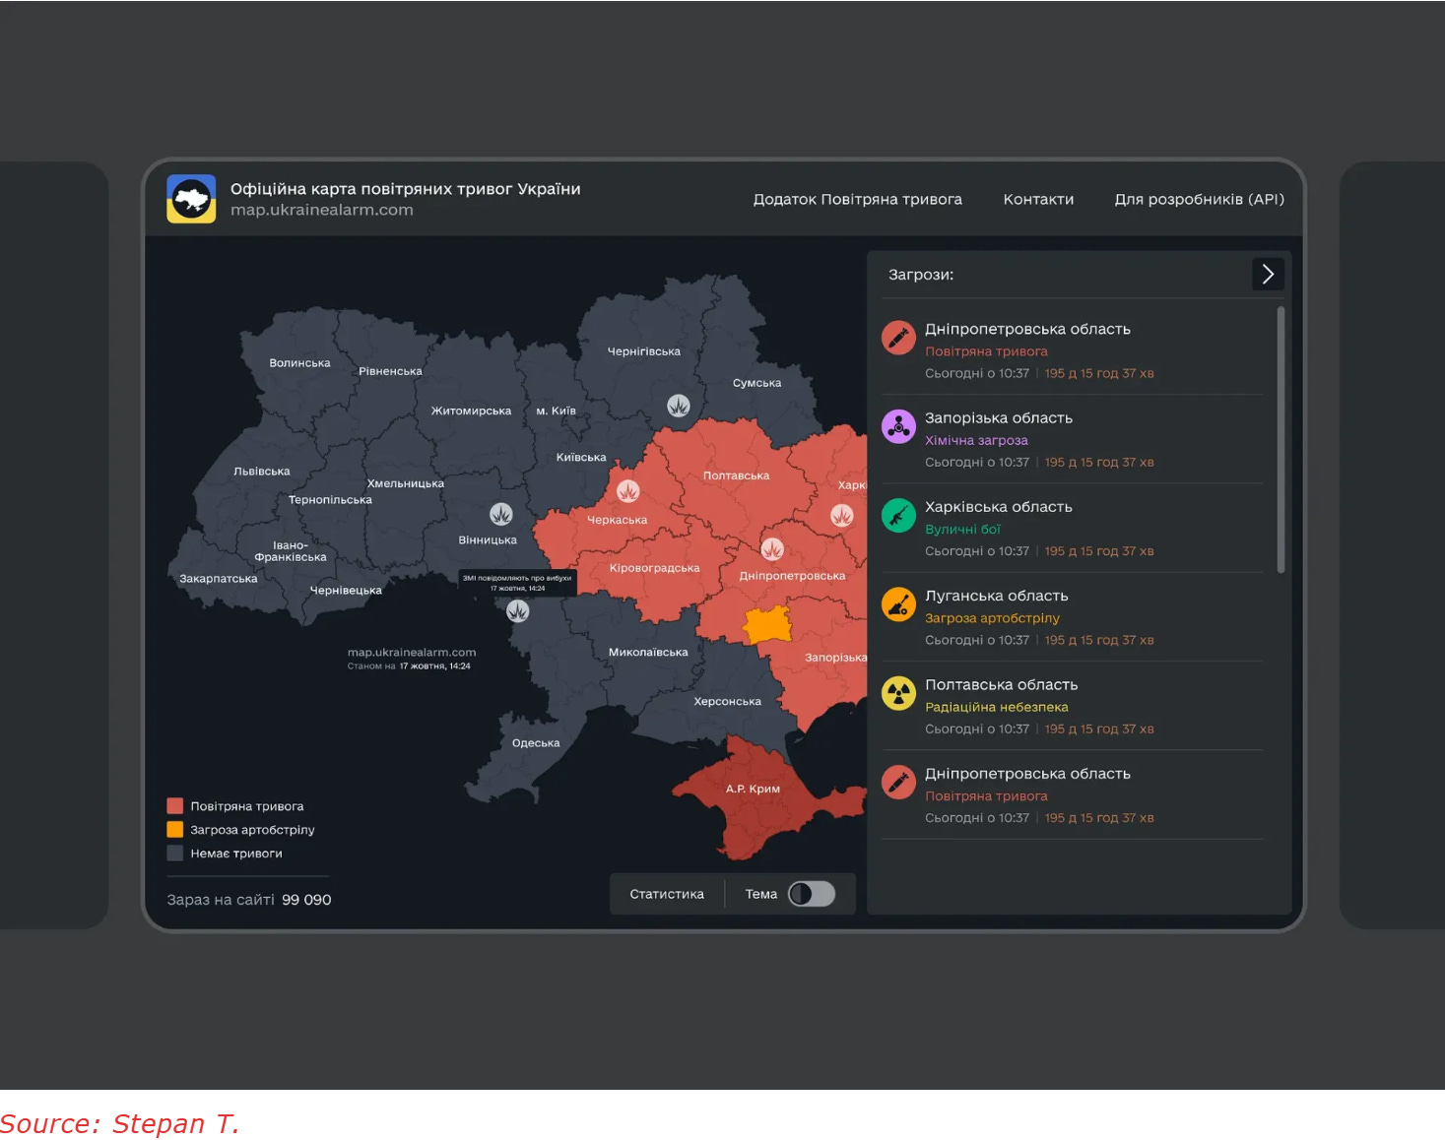Click the map.ukrainealarm.com link in header
This screenshot has height=1140, width=1445.
click(322, 210)
